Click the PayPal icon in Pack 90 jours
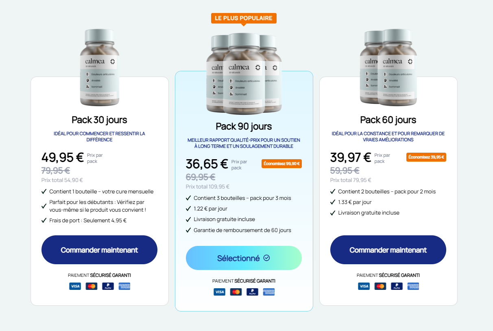 pos(252,292)
